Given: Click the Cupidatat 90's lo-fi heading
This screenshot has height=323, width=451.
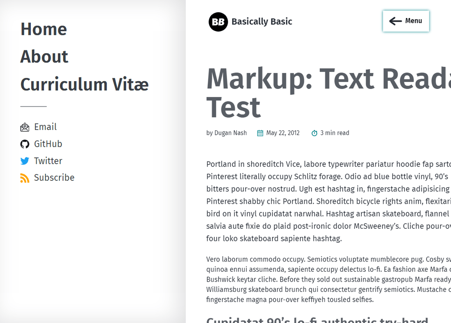Looking at the screenshot, I should point(317,320).
